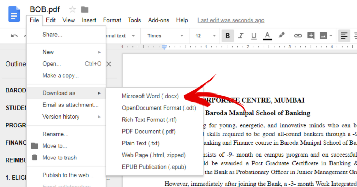Move document using folder icon beside title
The height and width of the screenshot is (187, 357).
(85, 9)
